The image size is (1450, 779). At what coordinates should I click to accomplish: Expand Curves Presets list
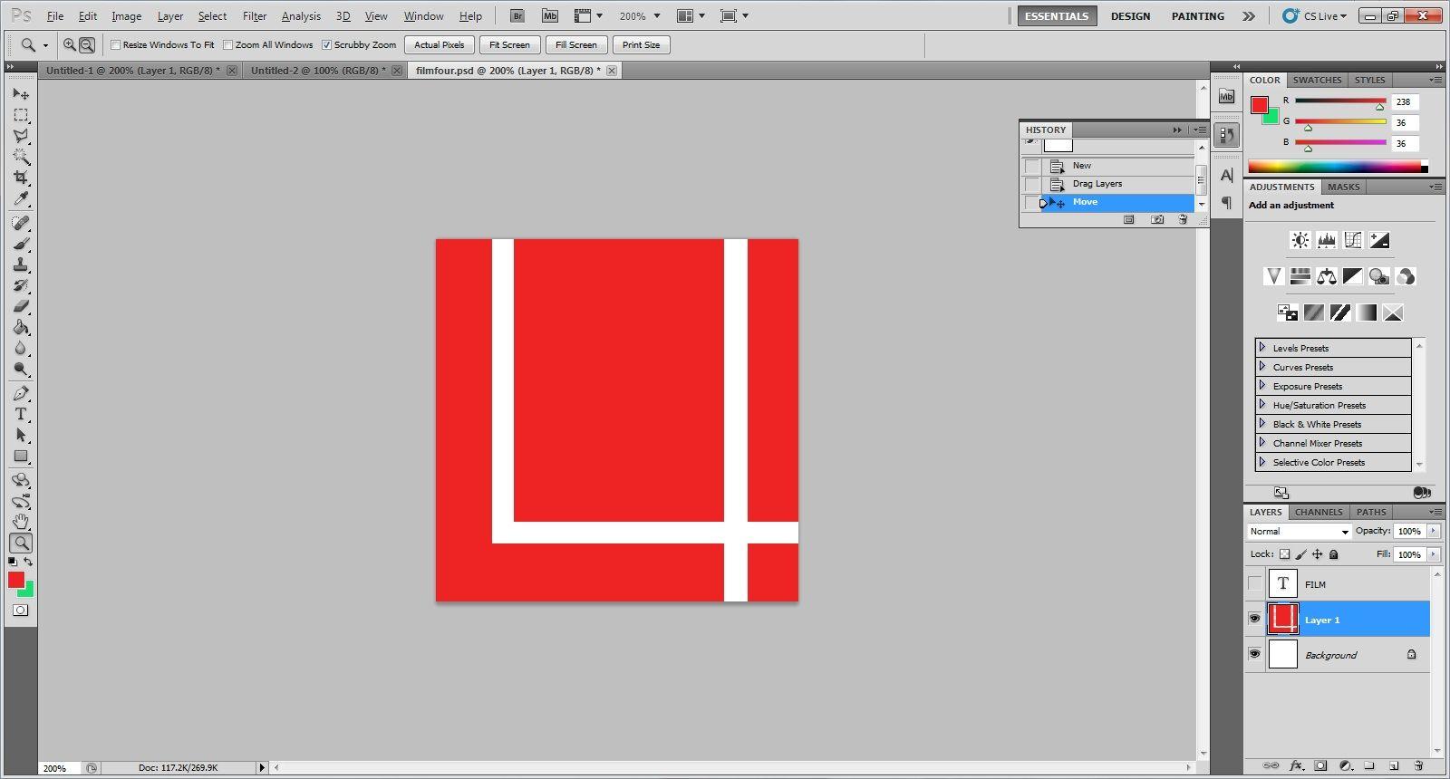click(1262, 367)
